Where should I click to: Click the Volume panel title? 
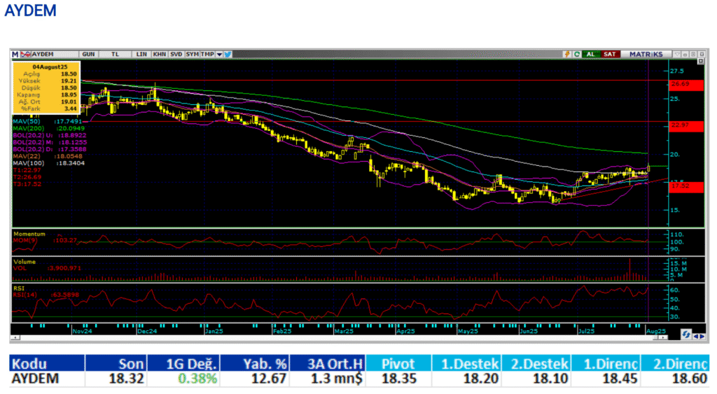[x=25, y=262]
